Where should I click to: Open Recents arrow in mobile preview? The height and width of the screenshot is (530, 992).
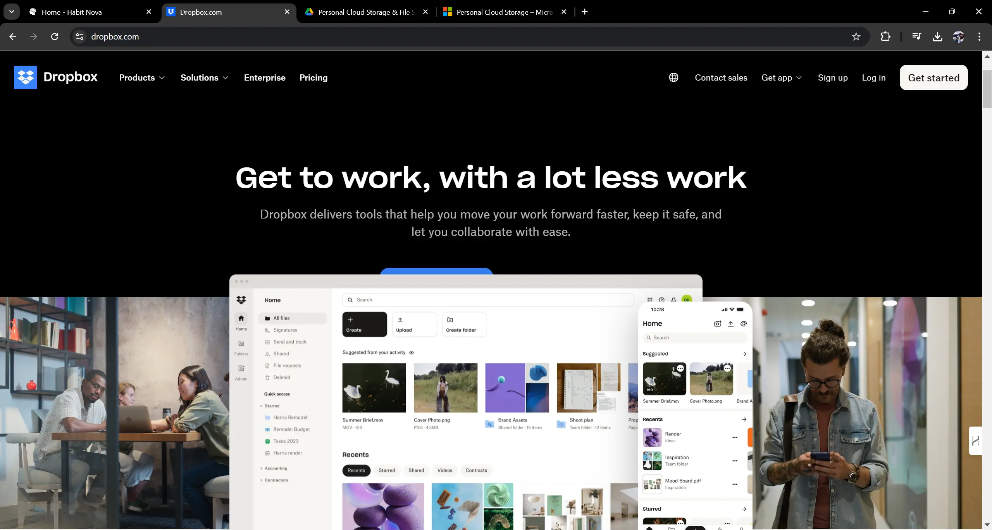744,420
